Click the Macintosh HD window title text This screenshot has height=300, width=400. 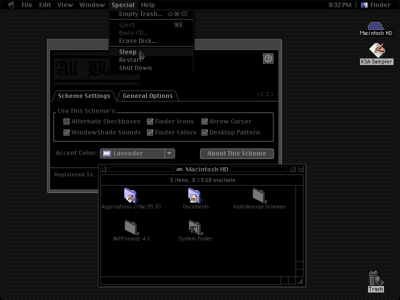point(206,169)
